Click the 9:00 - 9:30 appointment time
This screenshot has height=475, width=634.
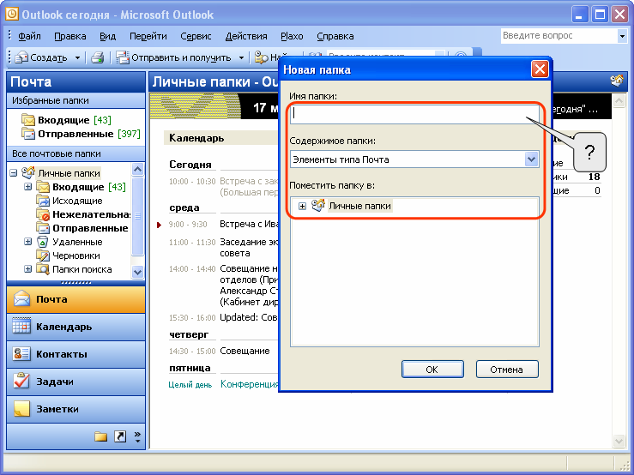[x=188, y=225]
